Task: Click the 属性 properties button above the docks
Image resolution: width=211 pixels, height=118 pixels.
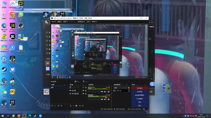Action: coord(77,82)
